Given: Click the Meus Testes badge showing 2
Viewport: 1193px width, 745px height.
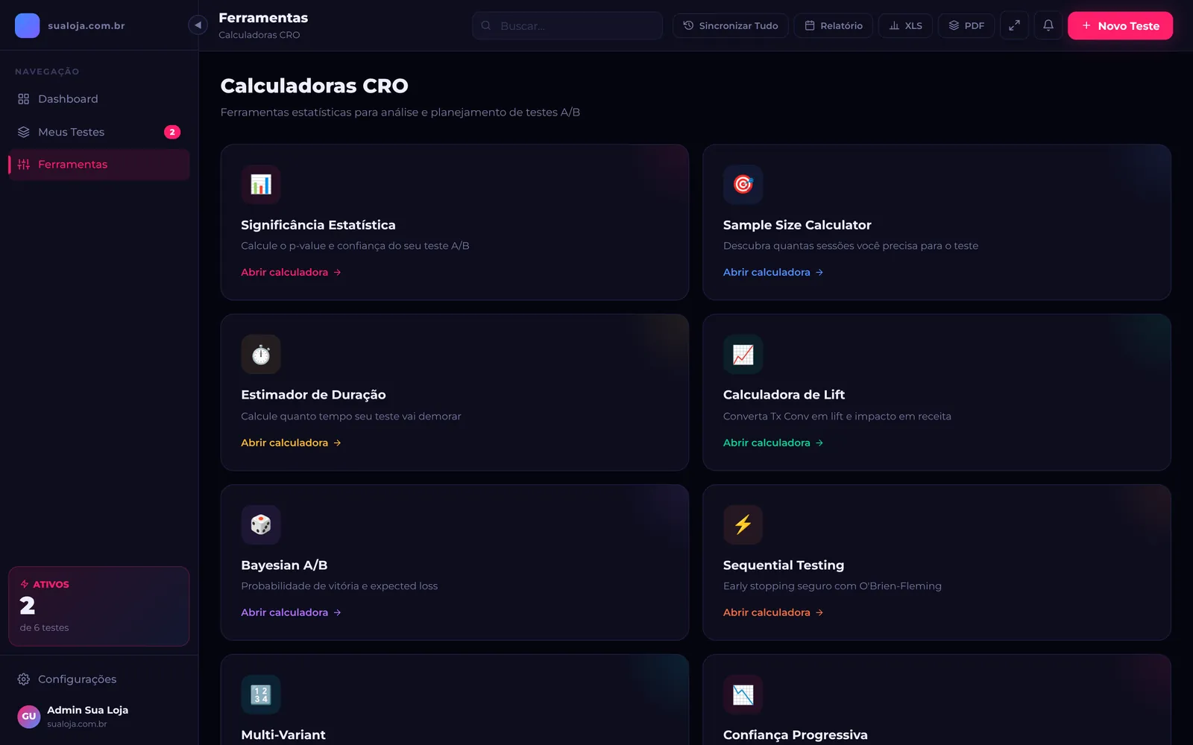Looking at the screenshot, I should click(172, 132).
